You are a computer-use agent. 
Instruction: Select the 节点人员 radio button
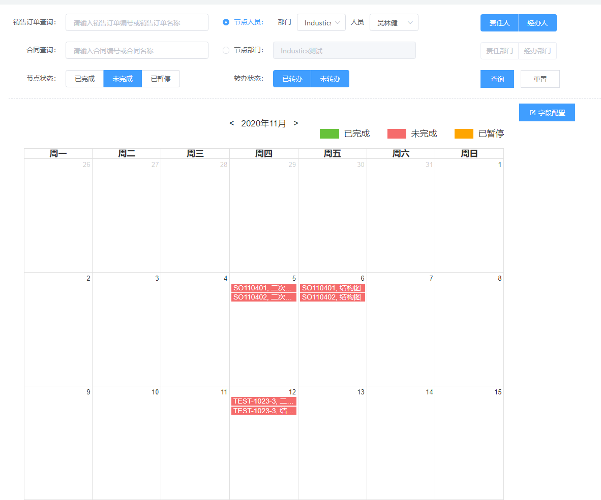(226, 22)
